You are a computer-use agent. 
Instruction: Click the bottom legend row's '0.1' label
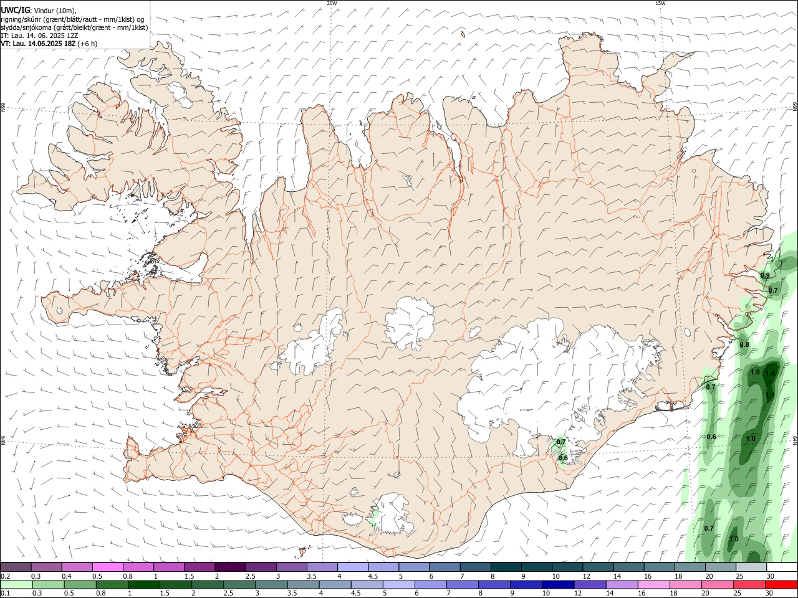tap(5, 594)
